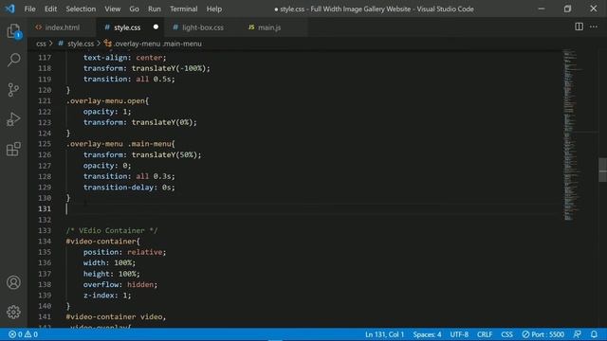Click the CRLF end-of-line selector

tap(485, 334)
